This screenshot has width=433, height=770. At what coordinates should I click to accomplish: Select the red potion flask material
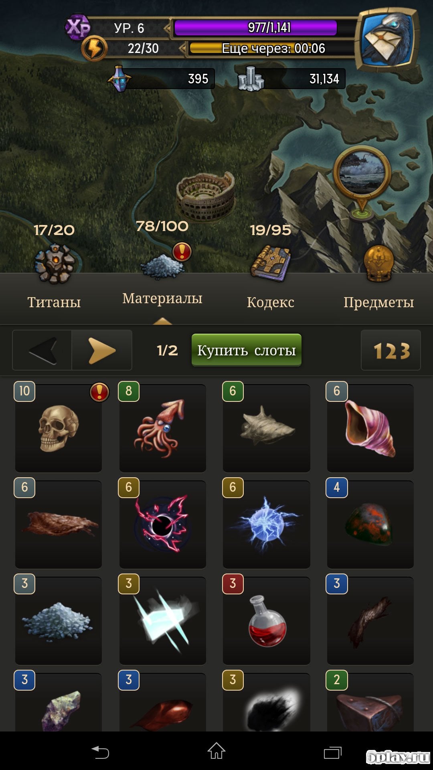(x=267, y=621)
